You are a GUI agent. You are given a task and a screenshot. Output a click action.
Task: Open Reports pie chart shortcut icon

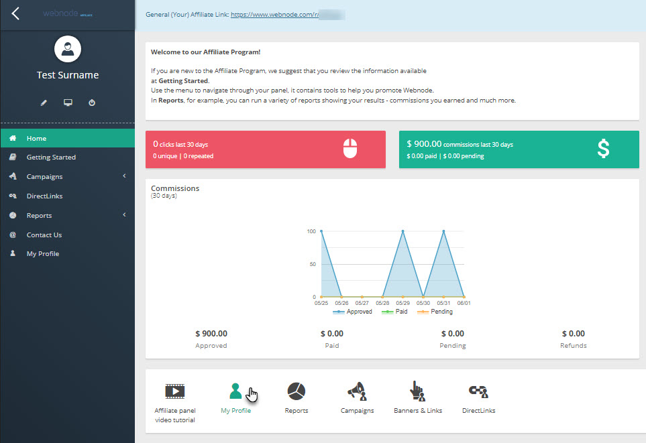(297, 391)
